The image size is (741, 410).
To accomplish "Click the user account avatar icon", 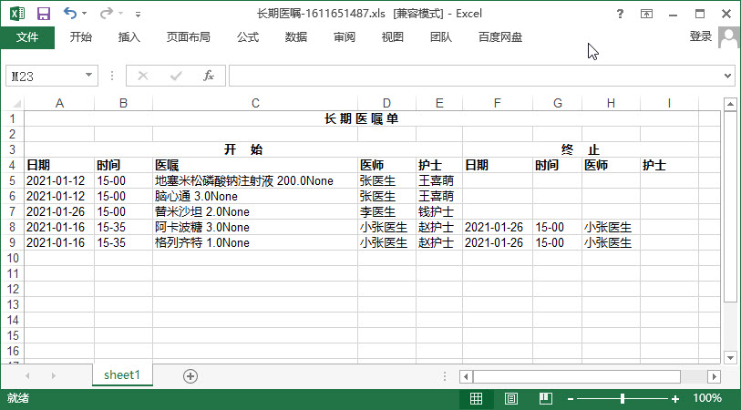I will pos(728,36).
